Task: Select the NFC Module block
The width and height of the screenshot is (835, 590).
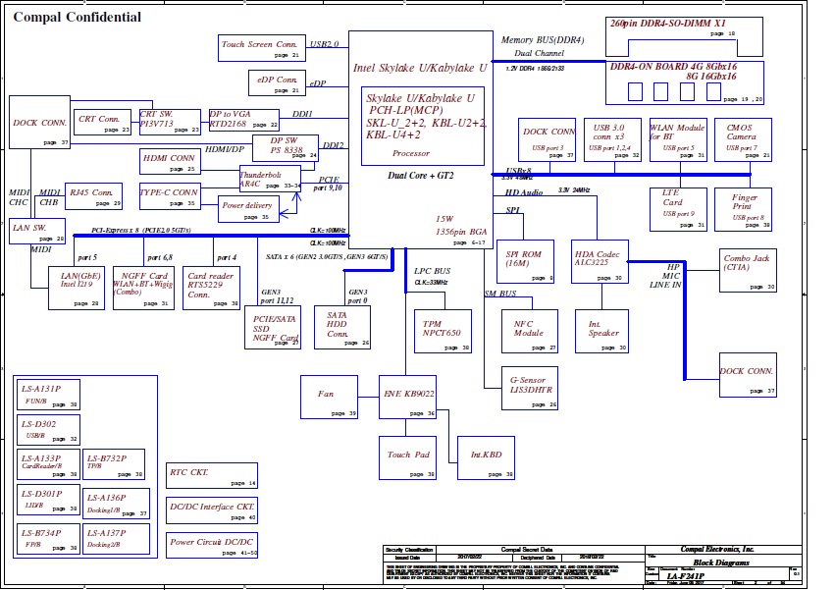Action: point(530,331)
